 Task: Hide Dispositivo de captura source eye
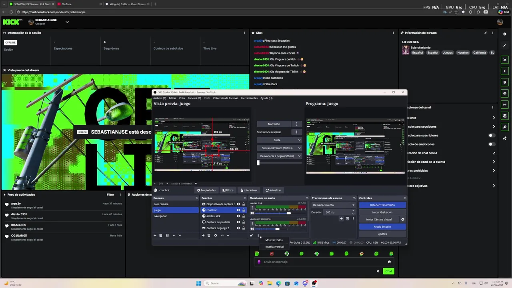click(x=238, y=204)
